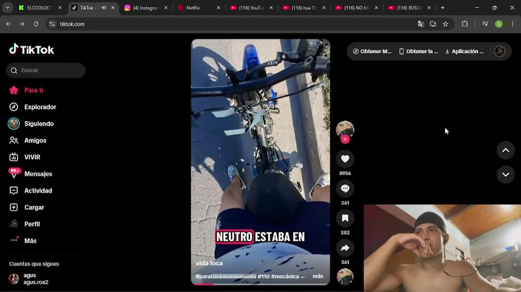Screen dimensions: 521x292
Task: Click the Buscar search field
Action: coord(45,70)
